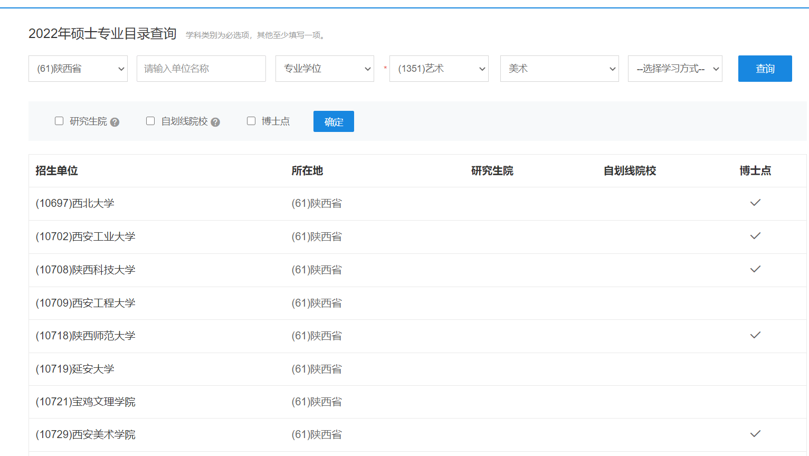The image size is (809, 456).
Task: Select the checkmark in the 陕西科技大学 row
Action: click(x=755, y=269)
